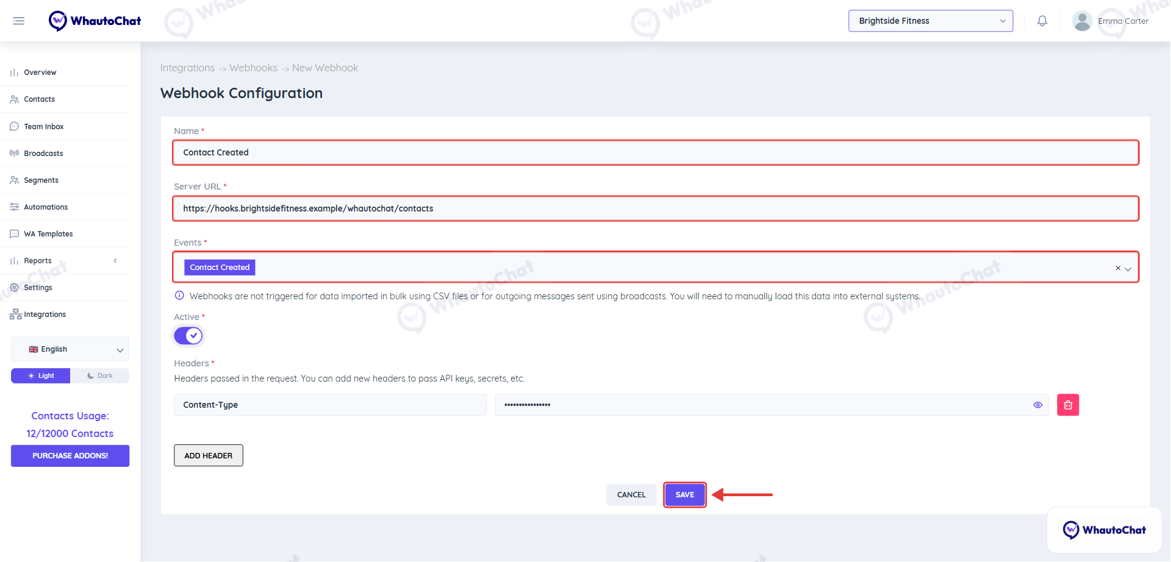Click Add Header button
The height and width of the screenshot is (562, 1171).
pos(209,455)
